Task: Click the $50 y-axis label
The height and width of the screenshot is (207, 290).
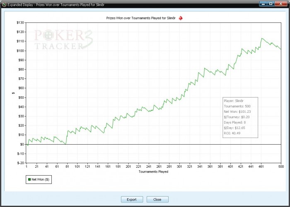Action: 21,98
